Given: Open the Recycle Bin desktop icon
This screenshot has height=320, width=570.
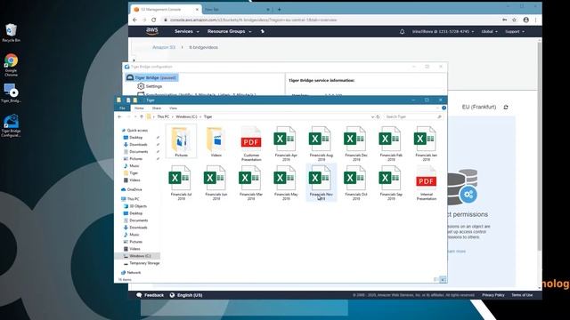Looking at the screenshot, I should (x=12, y=33).
